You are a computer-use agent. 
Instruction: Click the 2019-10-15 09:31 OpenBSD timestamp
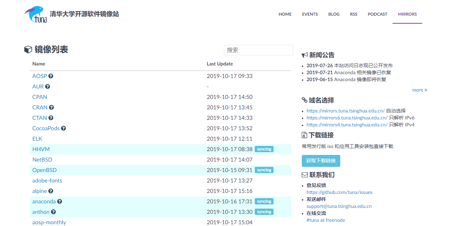[x=230, y=170]
